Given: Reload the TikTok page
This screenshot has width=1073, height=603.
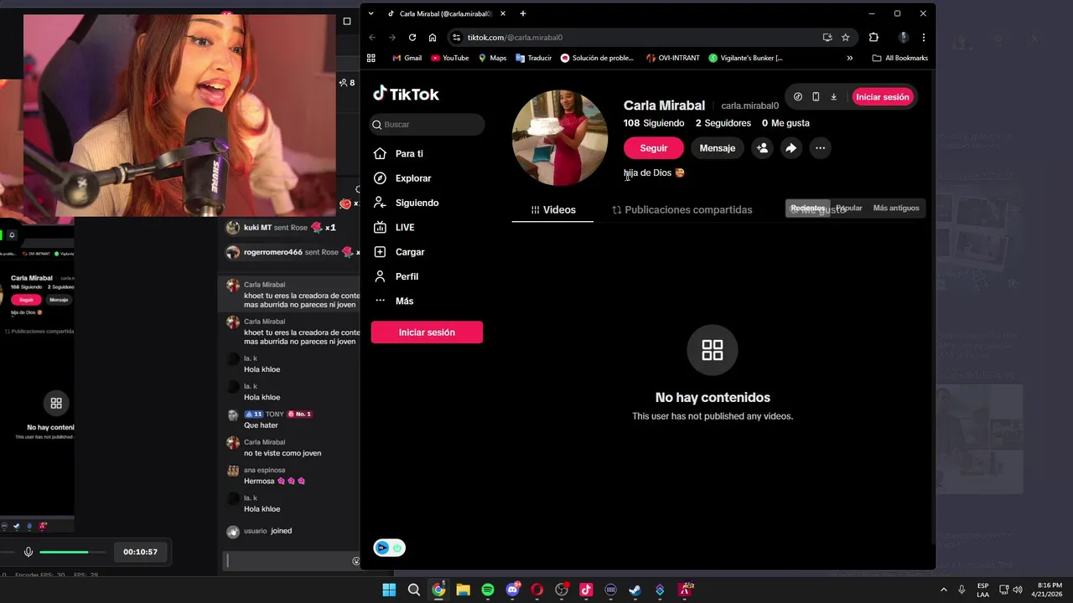Looking at the screenshot, I should tap(412, 37).
